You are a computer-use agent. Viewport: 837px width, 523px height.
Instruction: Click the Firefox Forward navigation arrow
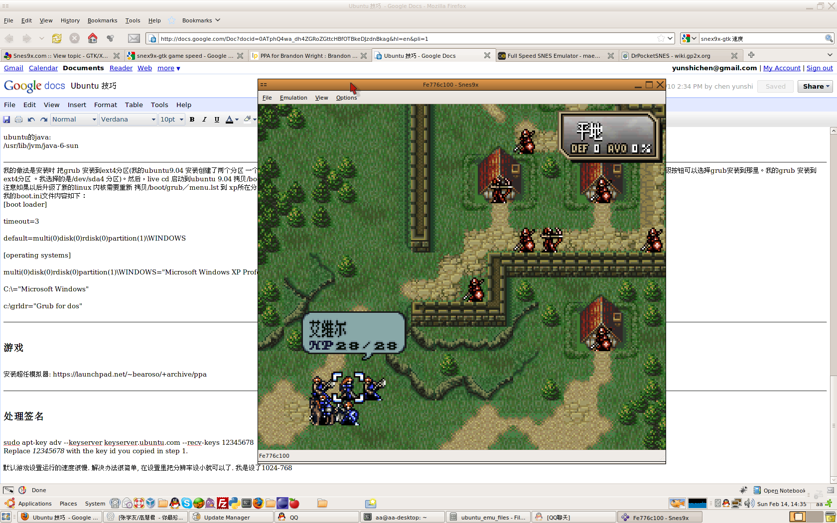click(27, 38)
